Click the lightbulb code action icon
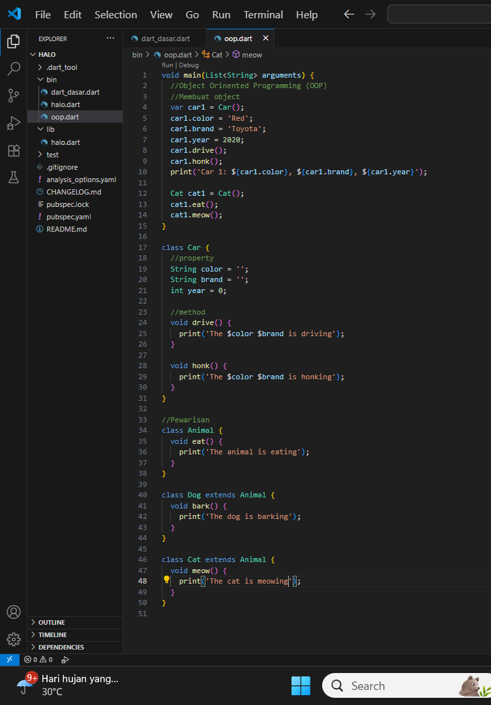This screenshot has width=491, height=705. pos(166,580)
